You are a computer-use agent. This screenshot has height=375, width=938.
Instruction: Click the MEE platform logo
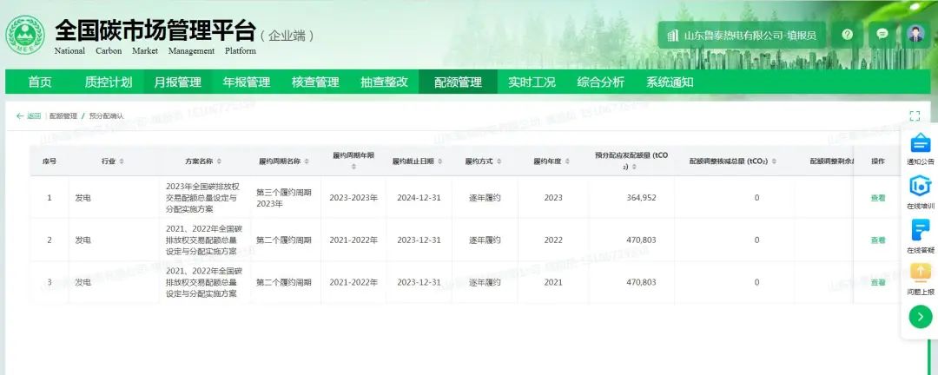coord(25,36)
